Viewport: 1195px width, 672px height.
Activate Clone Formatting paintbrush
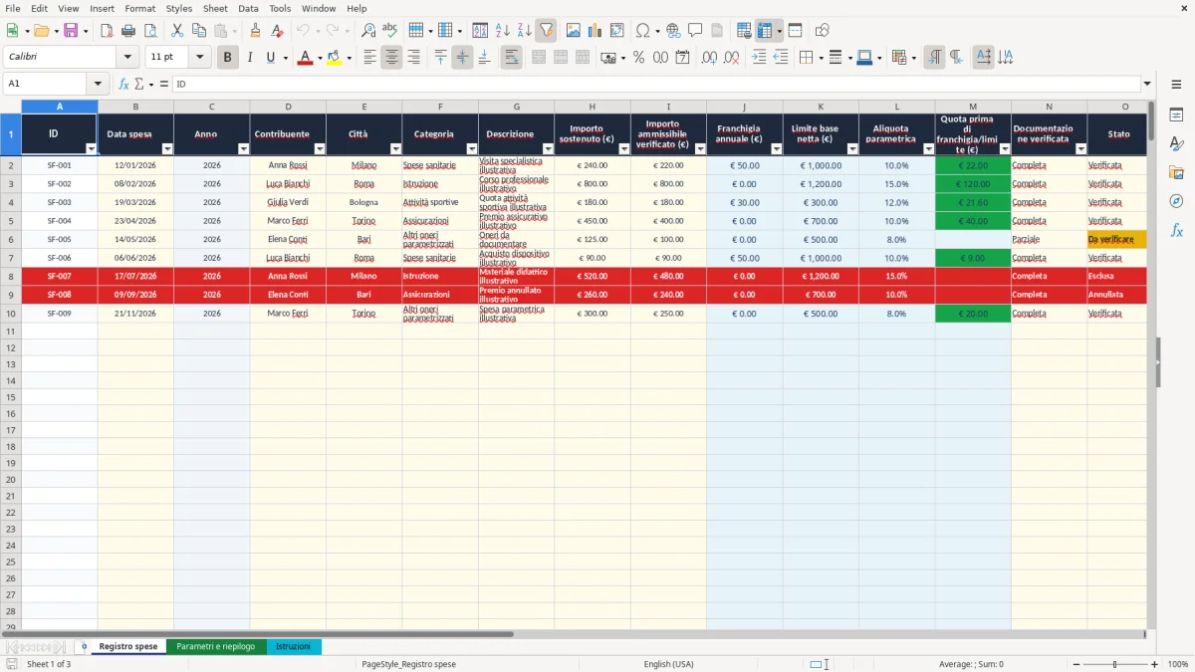(x=256, y=31)
